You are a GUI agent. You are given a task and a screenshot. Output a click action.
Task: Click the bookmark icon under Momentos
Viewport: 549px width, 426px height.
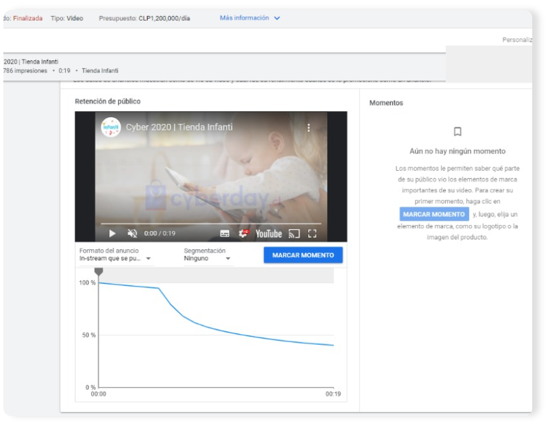(x=457, y=131)
